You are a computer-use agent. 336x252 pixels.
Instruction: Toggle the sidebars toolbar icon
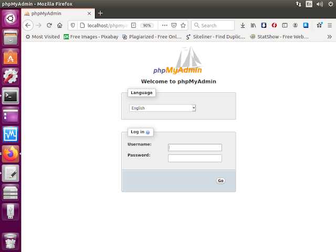coord(285,26)
